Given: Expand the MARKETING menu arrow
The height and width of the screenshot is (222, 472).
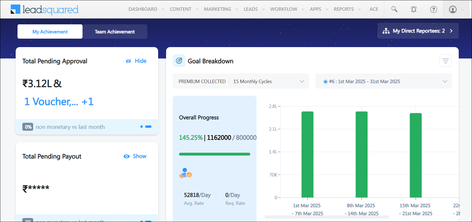Looking at the screenshot, I should pyautogui.click(x=237, y=9).
